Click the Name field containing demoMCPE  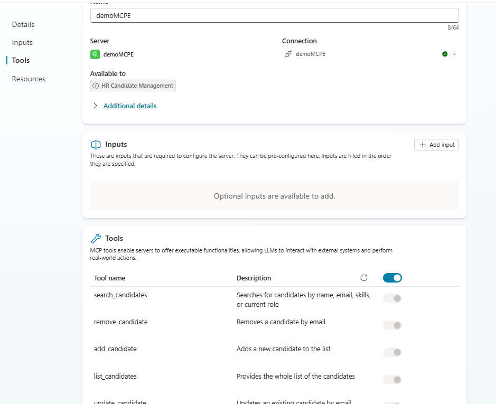[274, 15]
